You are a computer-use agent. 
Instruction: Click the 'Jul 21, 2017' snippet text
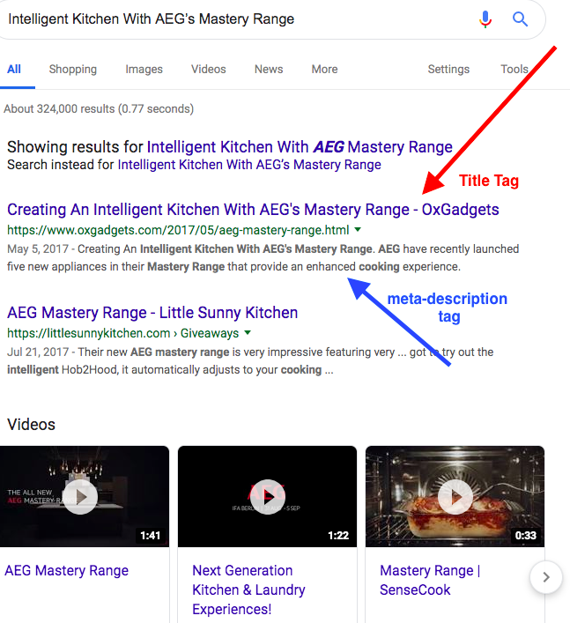(x=250, y=360)
